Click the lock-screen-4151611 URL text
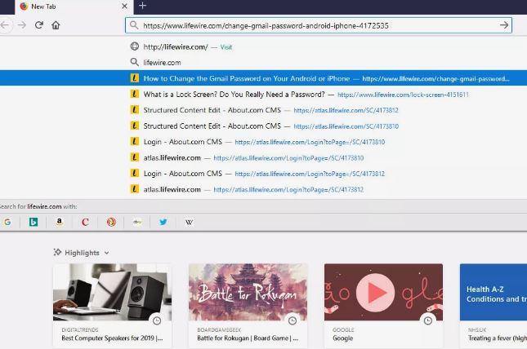Image resolution: width=527 pixels, height=349 pixels. click(403, 95)
